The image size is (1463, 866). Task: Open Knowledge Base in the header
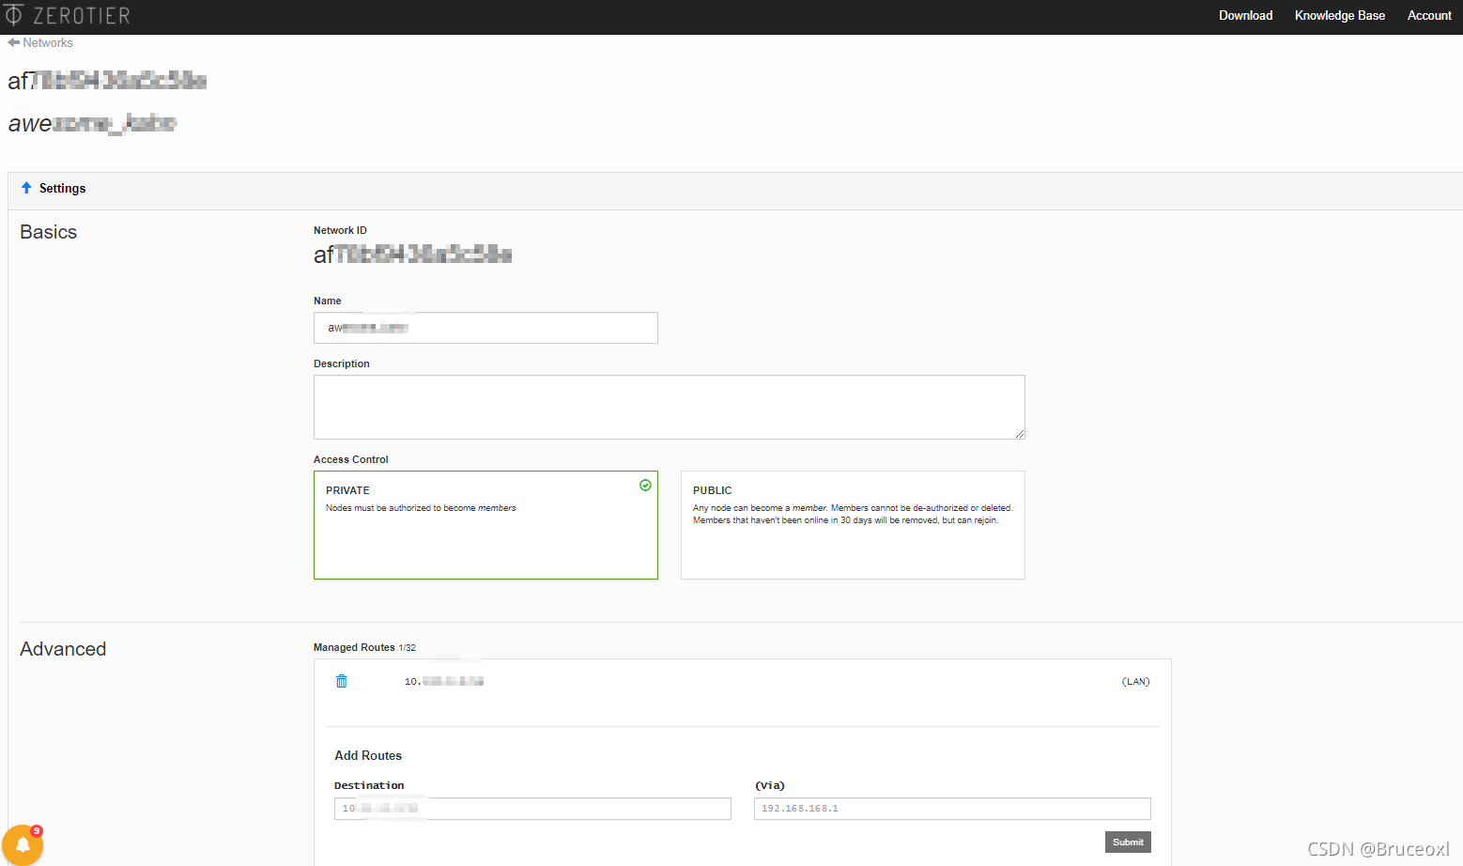pos(1339,15)
